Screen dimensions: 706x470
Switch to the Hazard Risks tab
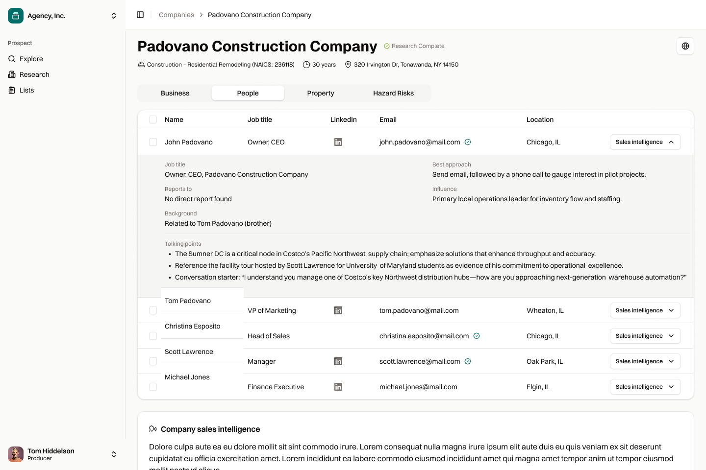(393, 93)
